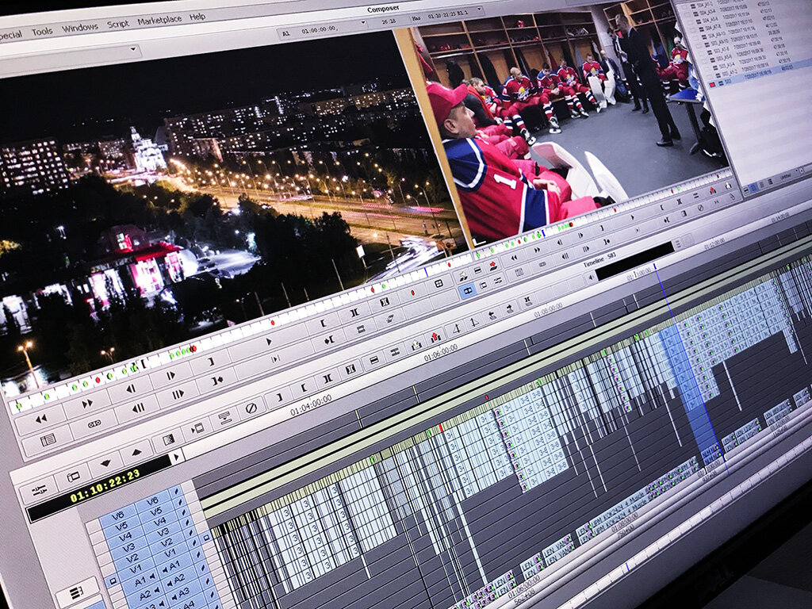Click Mark In under the record monitor
Screen dimensions: 812x609
tap(664, 207)
